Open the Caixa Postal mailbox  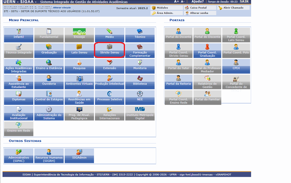[198, 8]
